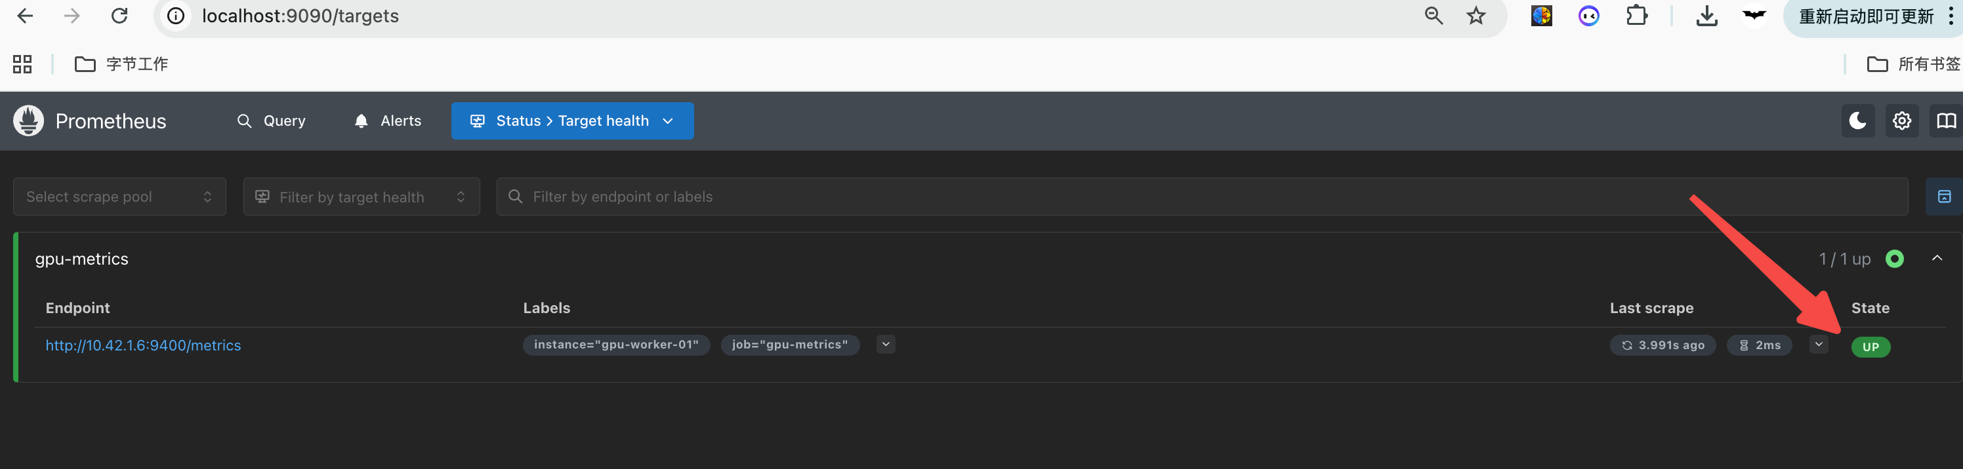Expand scrape details chevron beside 2ms
Viewport: 1963px width, 469px height.
tap(1818, 345)
